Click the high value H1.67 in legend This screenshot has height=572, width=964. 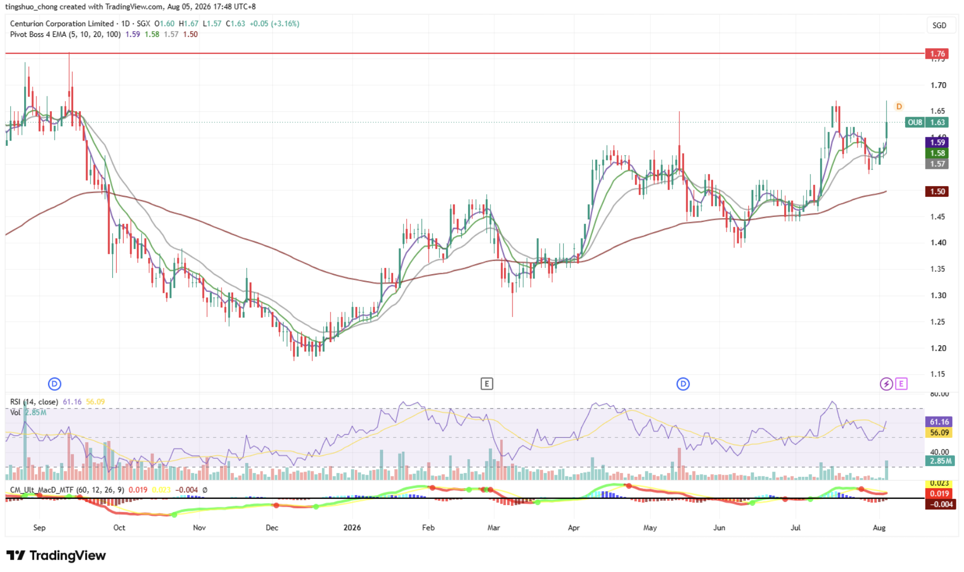pyautogui.click(x=188, y=24)
